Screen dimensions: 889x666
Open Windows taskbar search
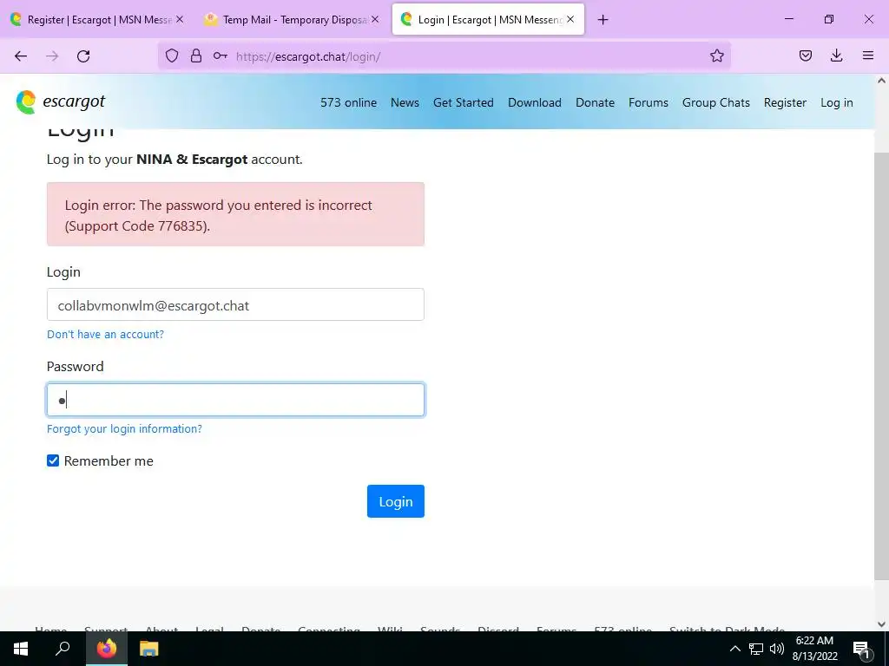63,649
